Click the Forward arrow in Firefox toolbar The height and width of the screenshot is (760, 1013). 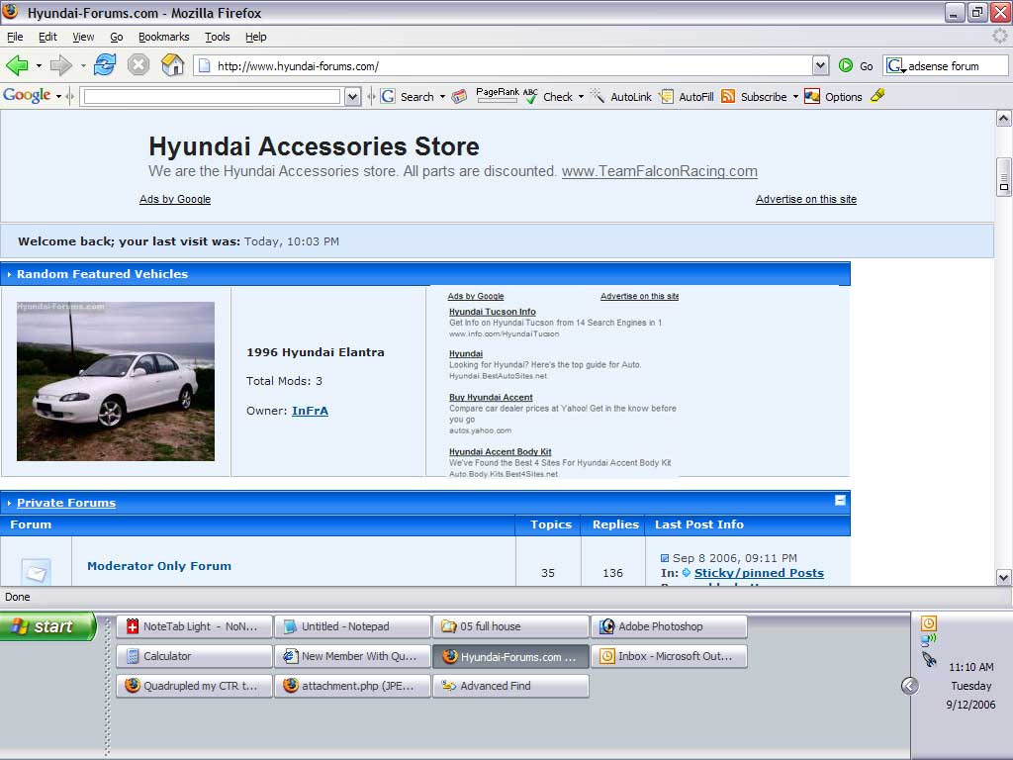(x=60, y=65)
